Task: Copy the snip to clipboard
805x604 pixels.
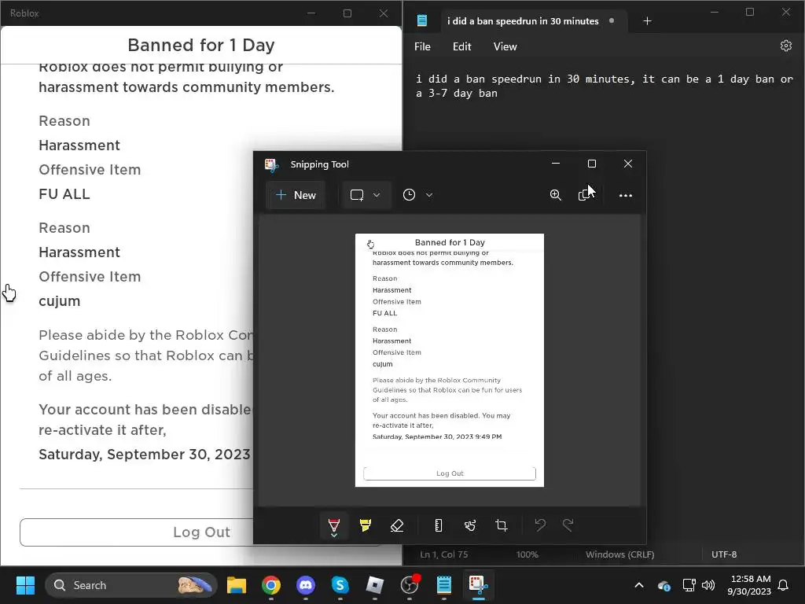Action: click(585, 195)
